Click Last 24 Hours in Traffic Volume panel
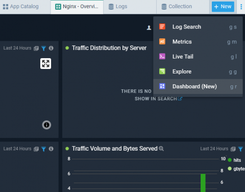The image size is (245, 192). (214, 149)
